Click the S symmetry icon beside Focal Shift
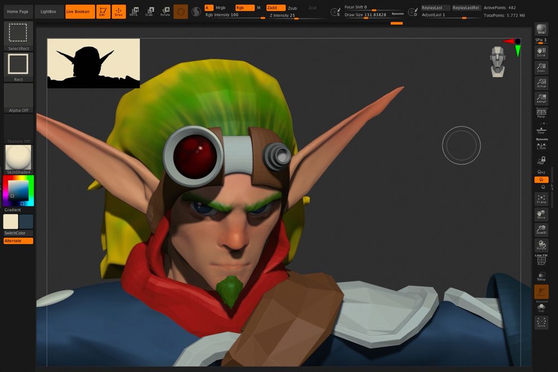 click(335, 12)
